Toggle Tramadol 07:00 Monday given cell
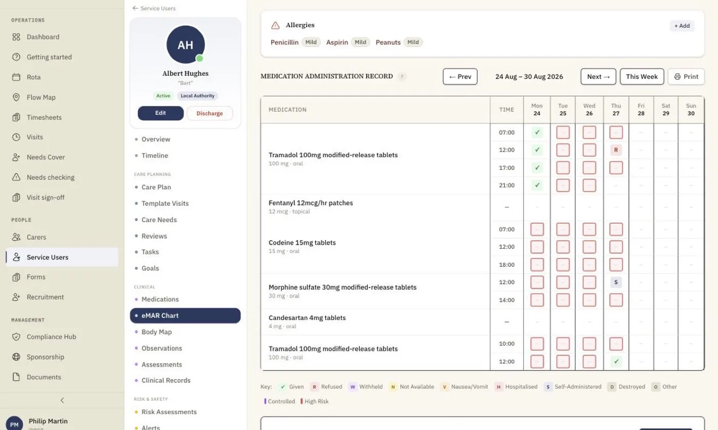This screenshot has height=430, width=718. point(537,133)
